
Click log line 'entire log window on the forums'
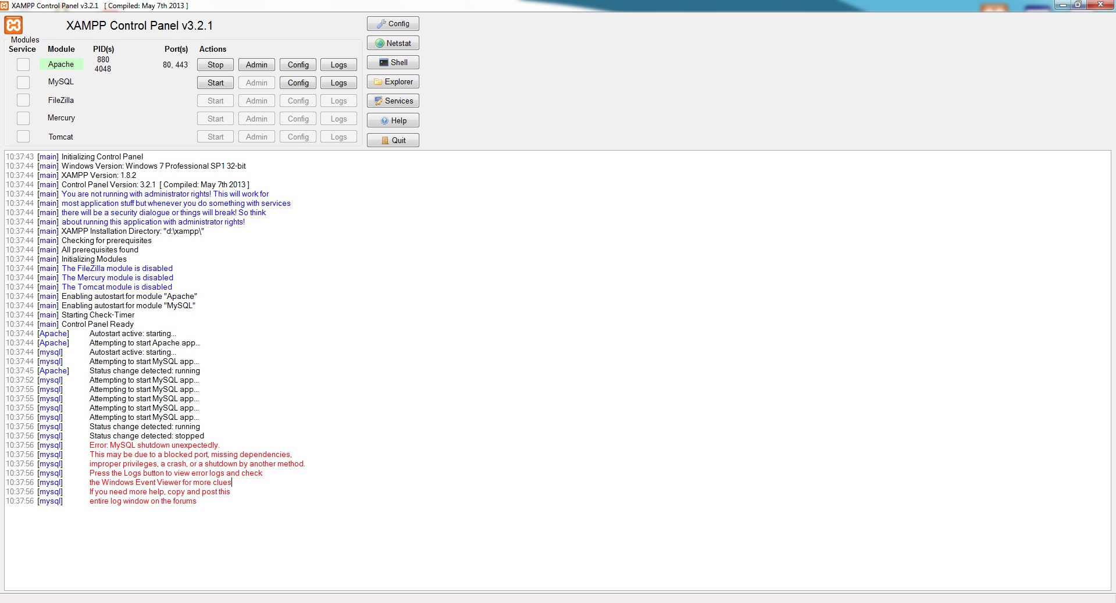[x=142, y=501]
